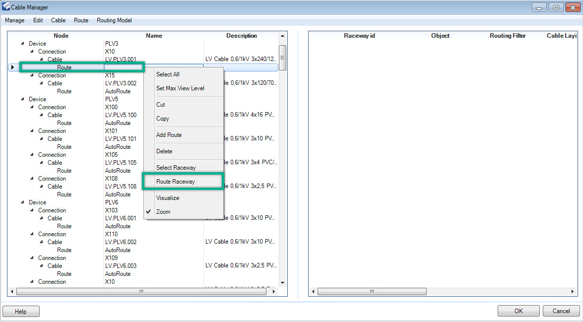Collapse the PLV5 Device tree node
The image size is (583, 322).
(22, 99)
